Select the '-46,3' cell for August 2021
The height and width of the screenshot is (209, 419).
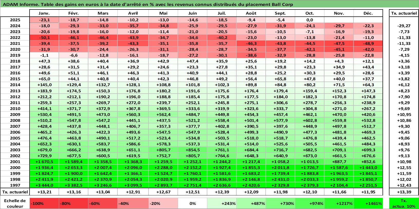[x=251, y=43]
